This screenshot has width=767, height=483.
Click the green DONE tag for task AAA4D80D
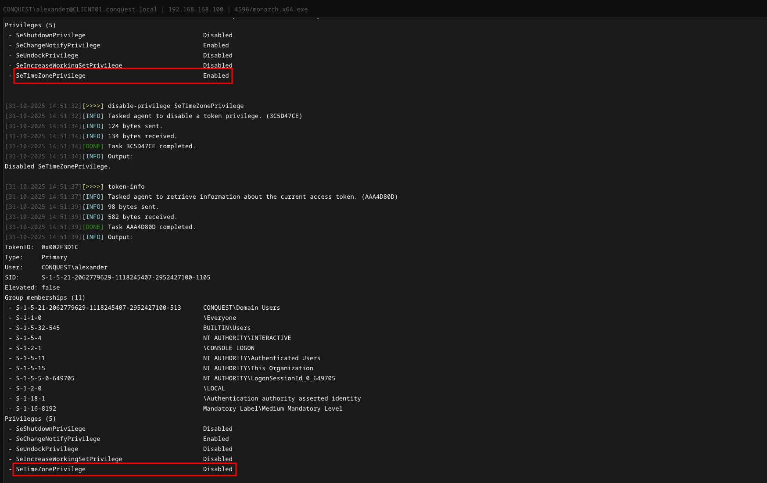[93, 227]
